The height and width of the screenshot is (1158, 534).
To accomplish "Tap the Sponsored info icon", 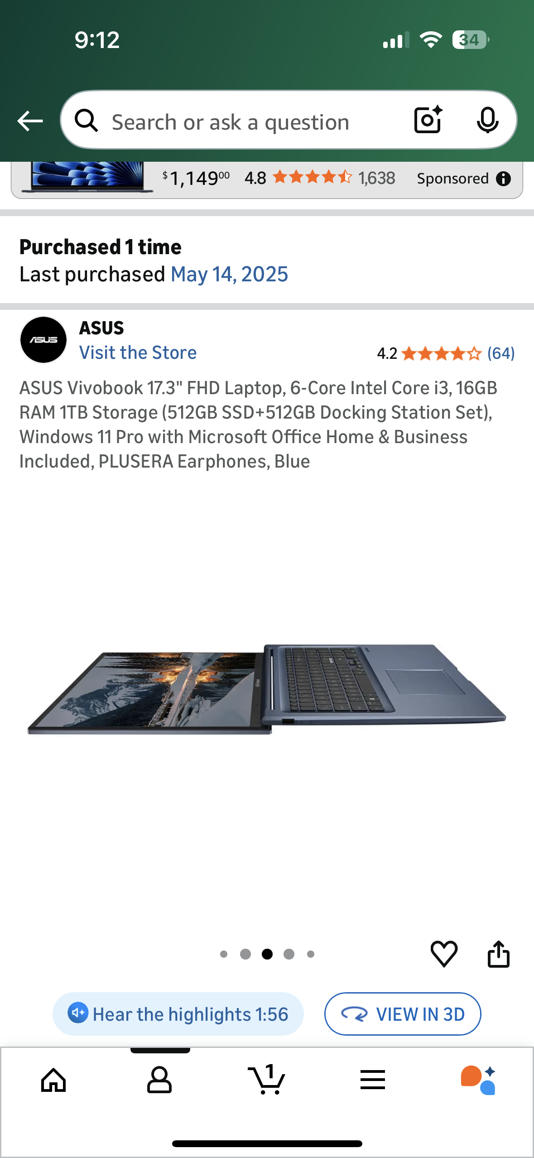I will coord(503,179).
